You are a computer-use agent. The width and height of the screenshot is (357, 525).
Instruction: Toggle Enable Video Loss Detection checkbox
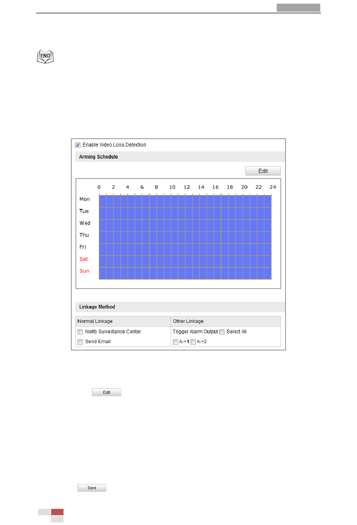(78, 145)
